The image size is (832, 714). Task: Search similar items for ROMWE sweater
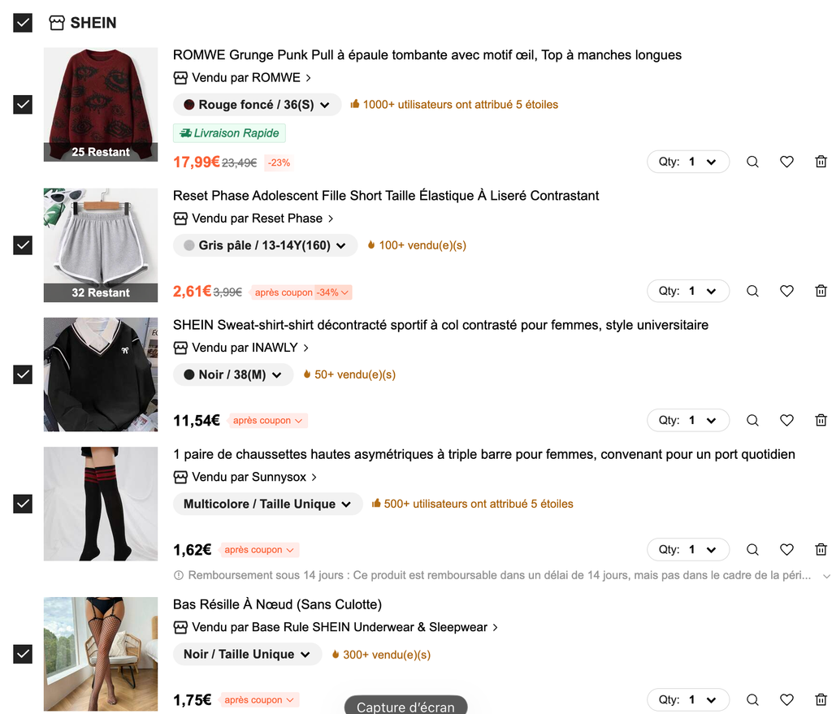tap(752, 162)
